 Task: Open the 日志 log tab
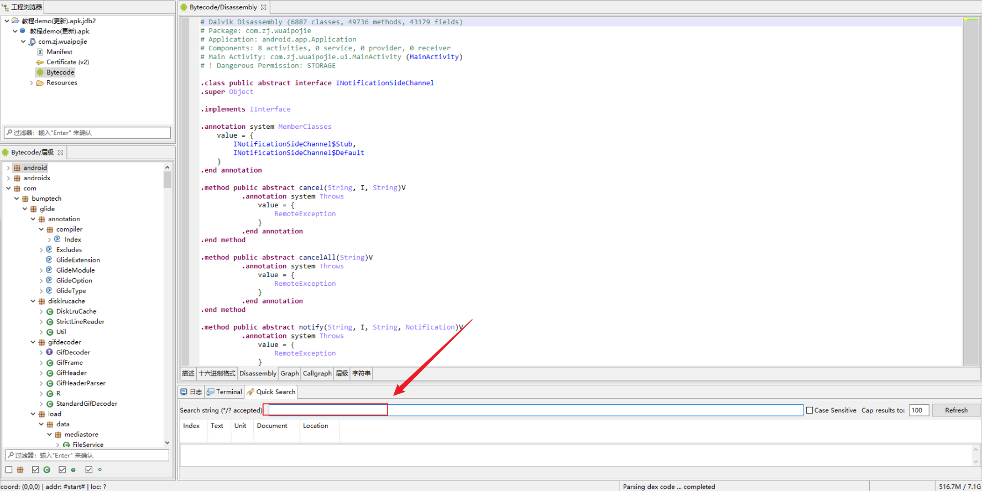point(191,392)
